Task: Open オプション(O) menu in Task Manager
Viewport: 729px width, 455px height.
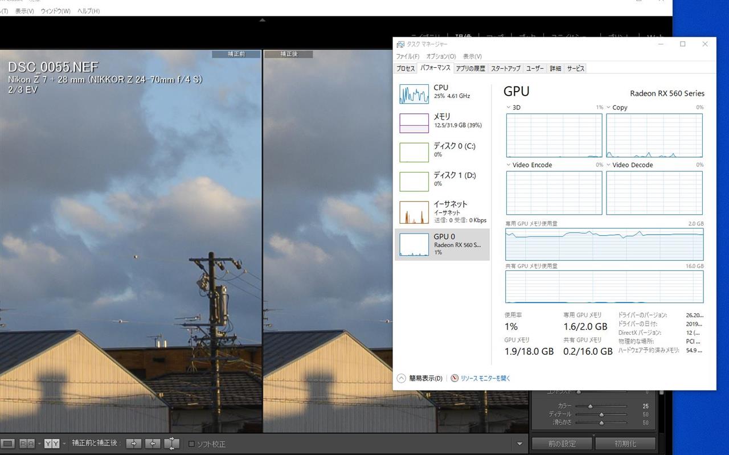Action: 441,56
